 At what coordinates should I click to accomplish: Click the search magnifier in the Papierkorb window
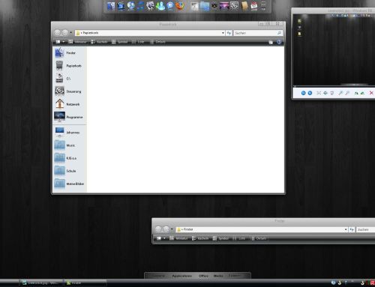pos(279,33)
